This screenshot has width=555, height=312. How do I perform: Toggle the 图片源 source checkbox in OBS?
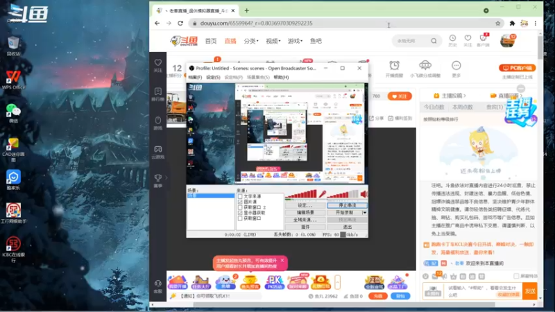coord(240,202)
